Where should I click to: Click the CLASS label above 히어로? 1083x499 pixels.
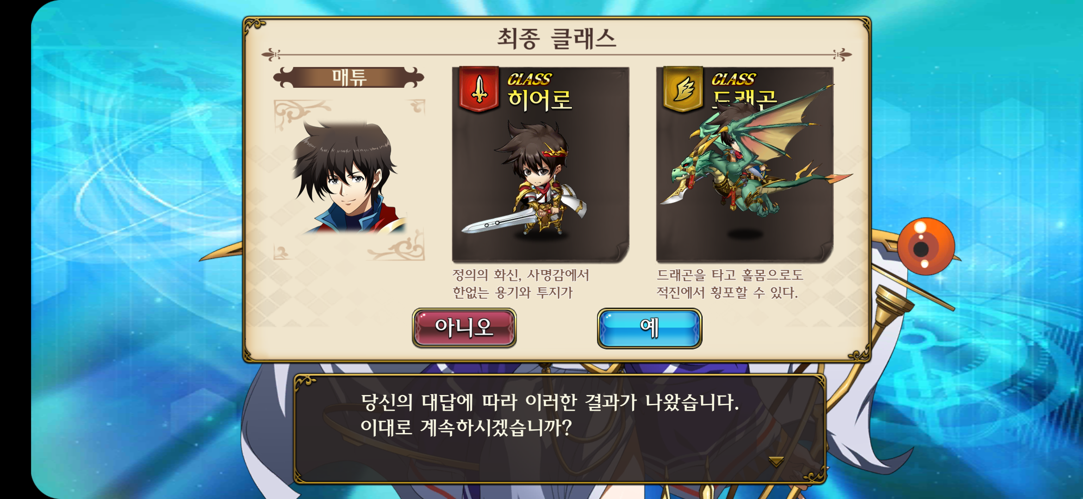(529, 79)
